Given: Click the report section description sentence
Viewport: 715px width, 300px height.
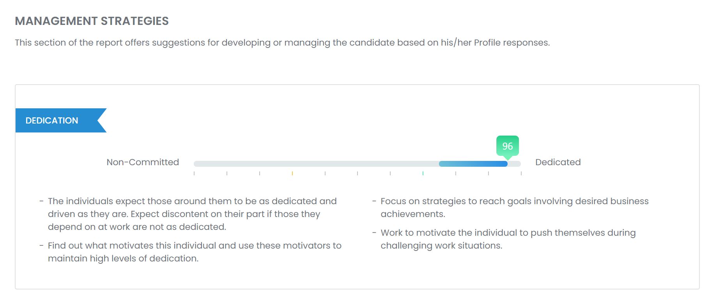Looking at the screenshot, I should (x=282, y=42).
